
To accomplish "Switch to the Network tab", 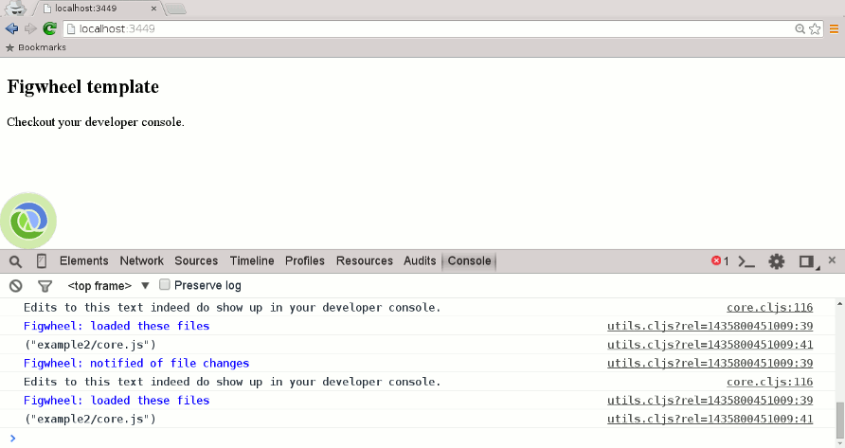I will pyautogui.click(x=142, y=260).
